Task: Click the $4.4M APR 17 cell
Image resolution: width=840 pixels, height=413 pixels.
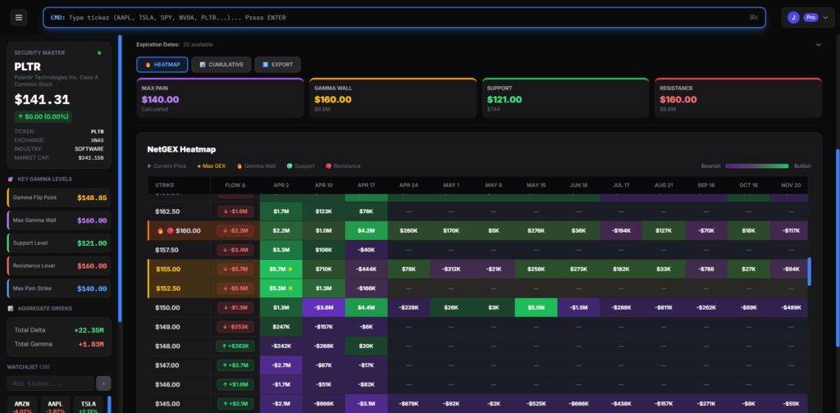Action: coord(366,307)
